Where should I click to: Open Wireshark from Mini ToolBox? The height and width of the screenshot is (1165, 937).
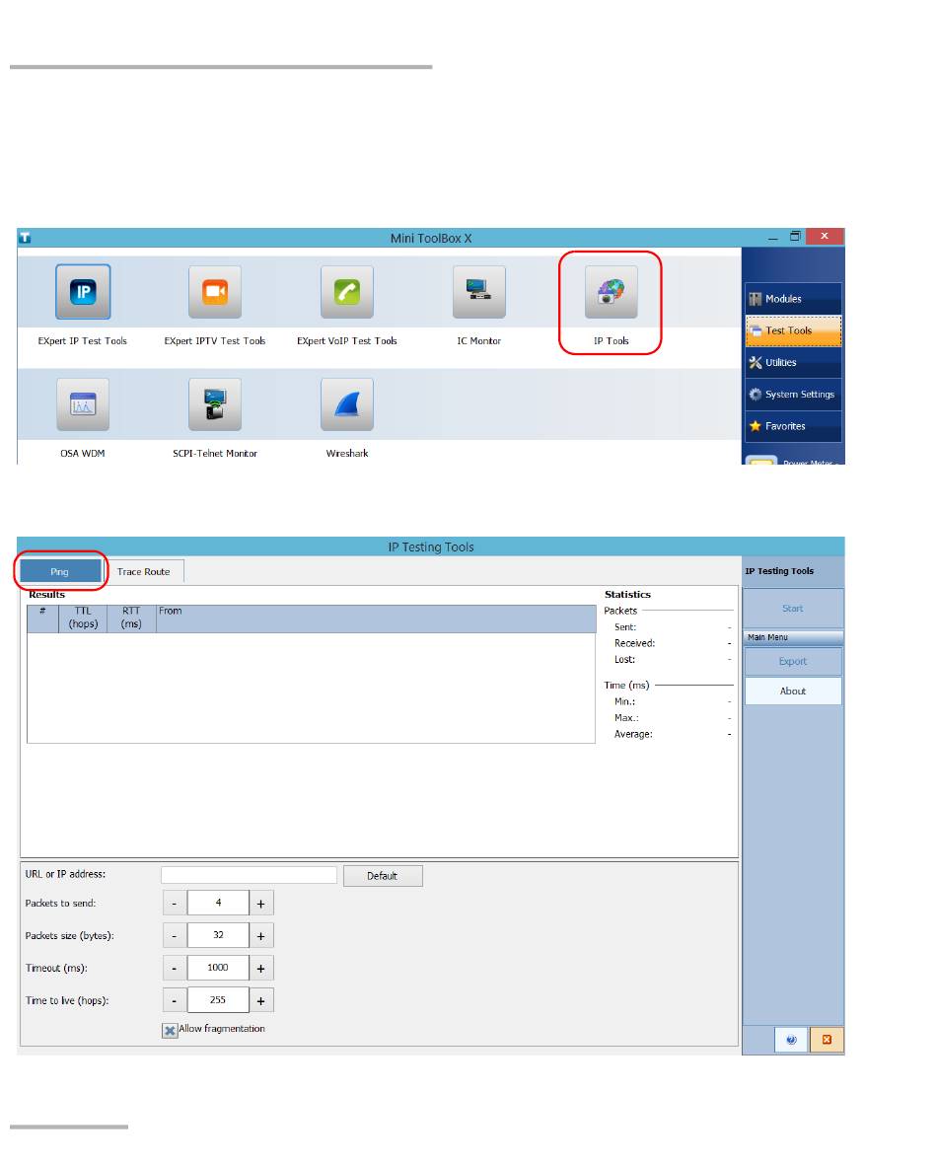[x=347, y=404]
